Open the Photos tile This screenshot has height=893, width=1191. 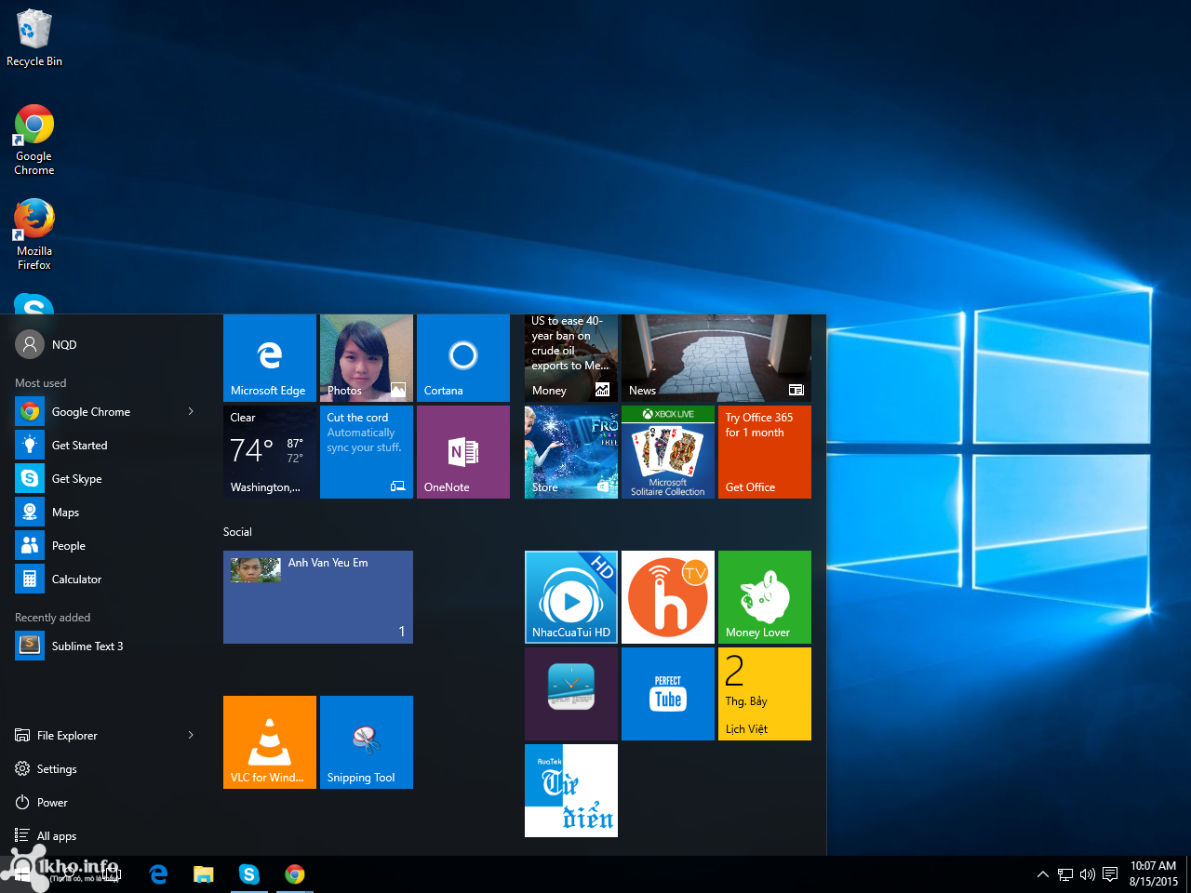(x=367, y=358)
